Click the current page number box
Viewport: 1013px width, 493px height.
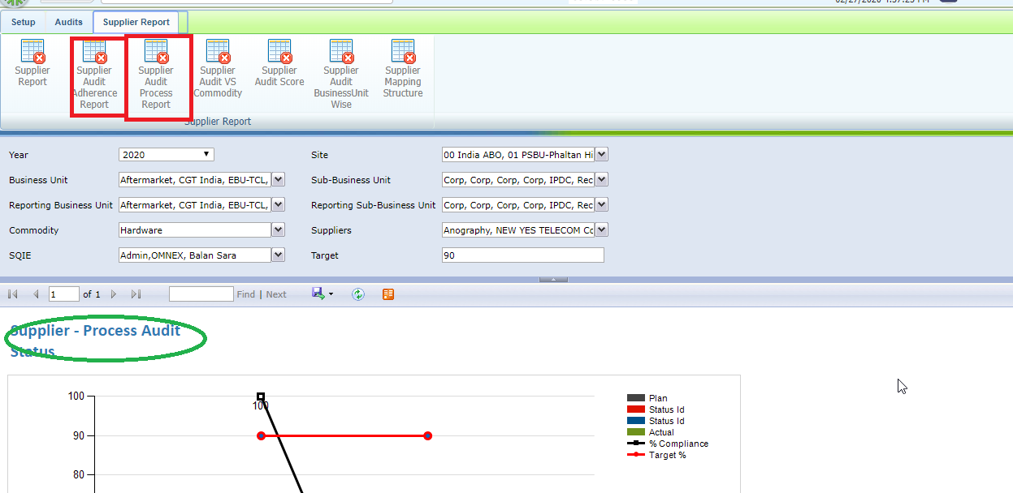[64, 294]
